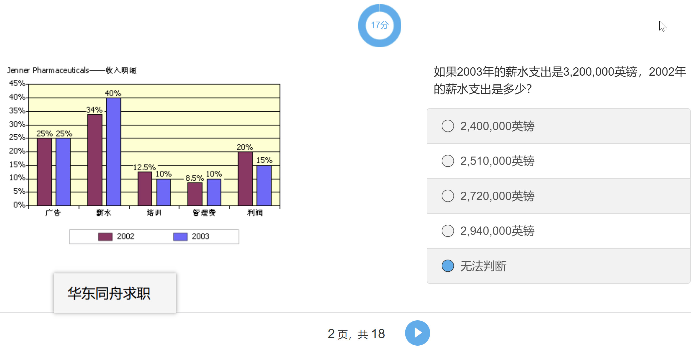Click the blue next page arrow button
The image size is (691, 356).
(417, 333)
